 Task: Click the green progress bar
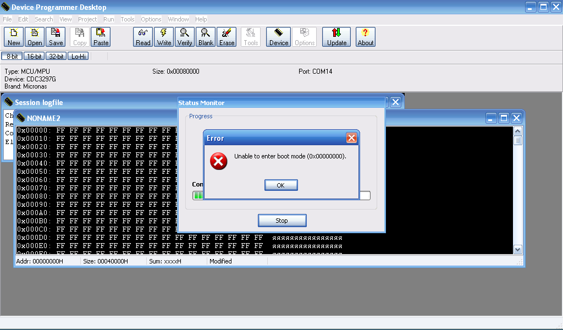[x=198, y=195]
